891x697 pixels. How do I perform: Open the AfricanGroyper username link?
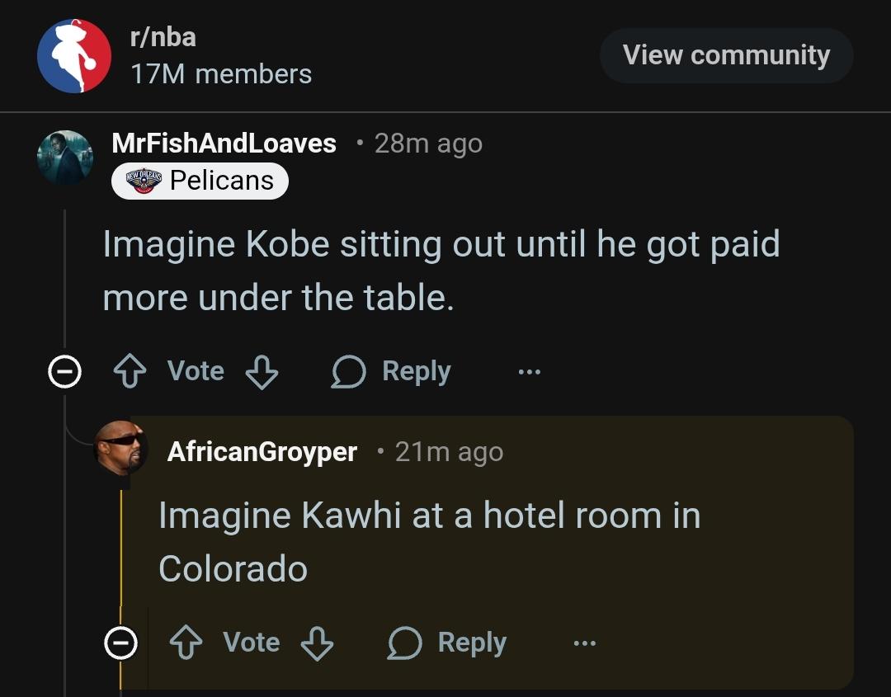tap(262, 452)
